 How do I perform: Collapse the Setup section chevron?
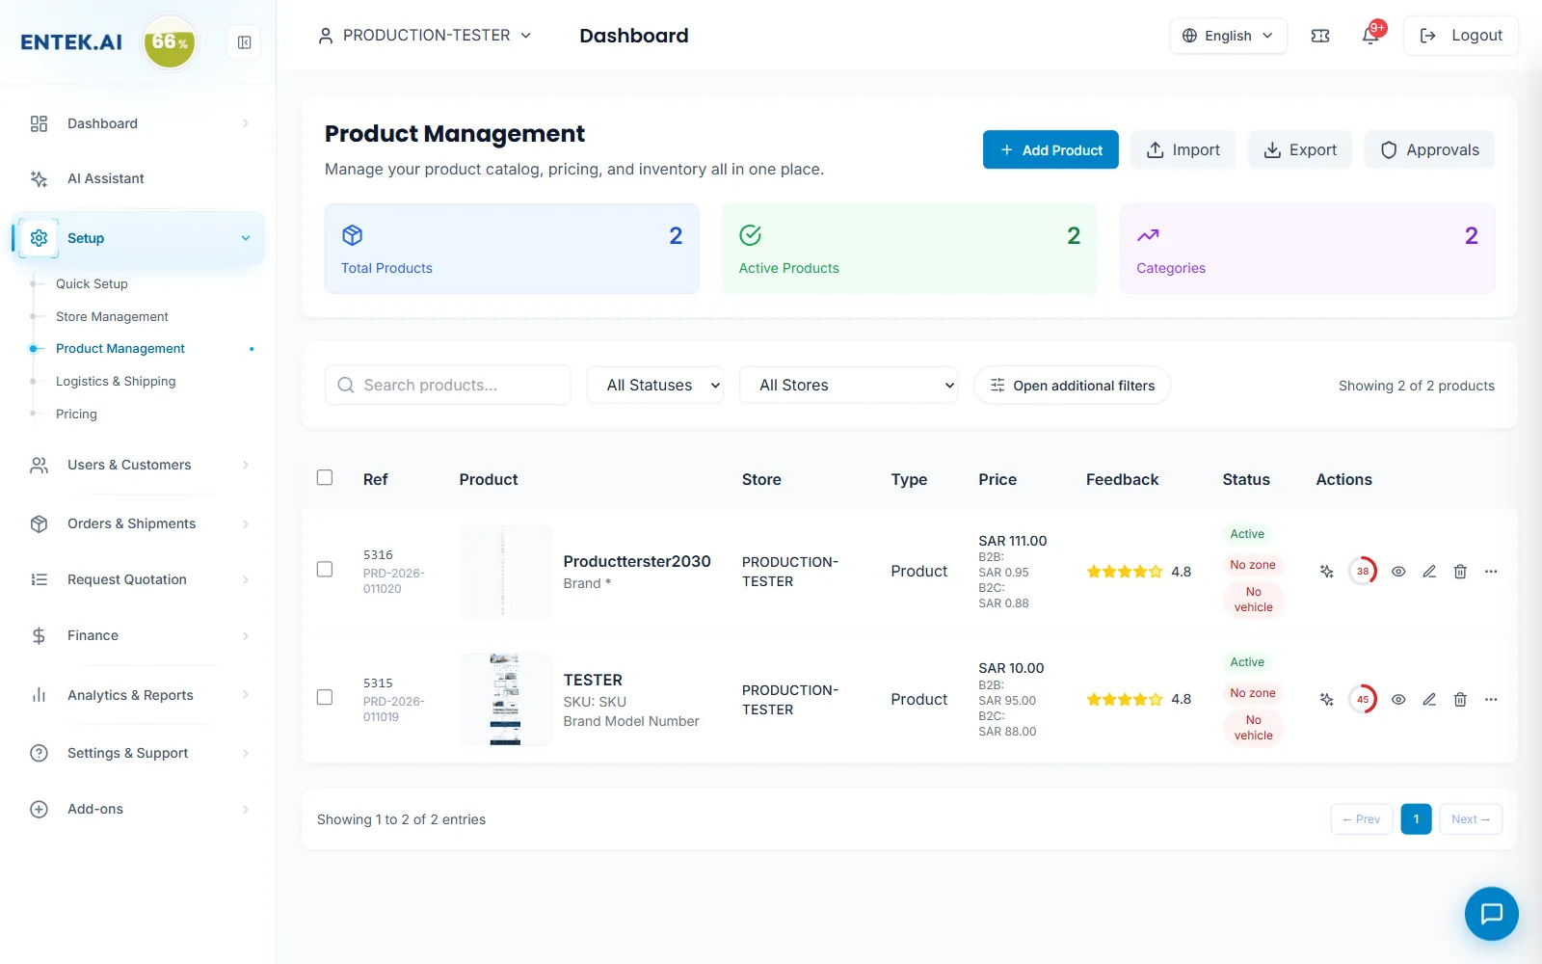[246, 238]
